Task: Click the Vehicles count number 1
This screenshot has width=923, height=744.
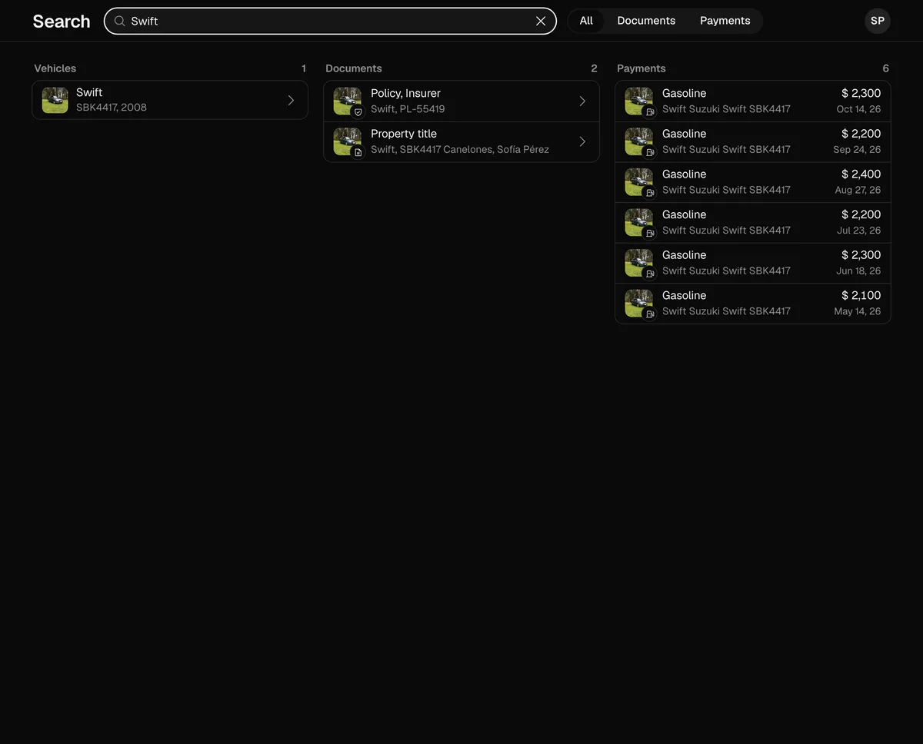Action: [x=304, y=68]
